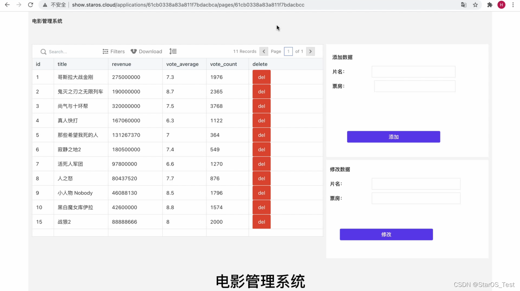
Task: Open the H profile avatar
Action: pyautogui.click(x=501, y=5)
